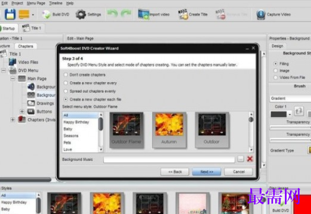
Task: Click the green Redo arrow
Action: coord(126,14)
